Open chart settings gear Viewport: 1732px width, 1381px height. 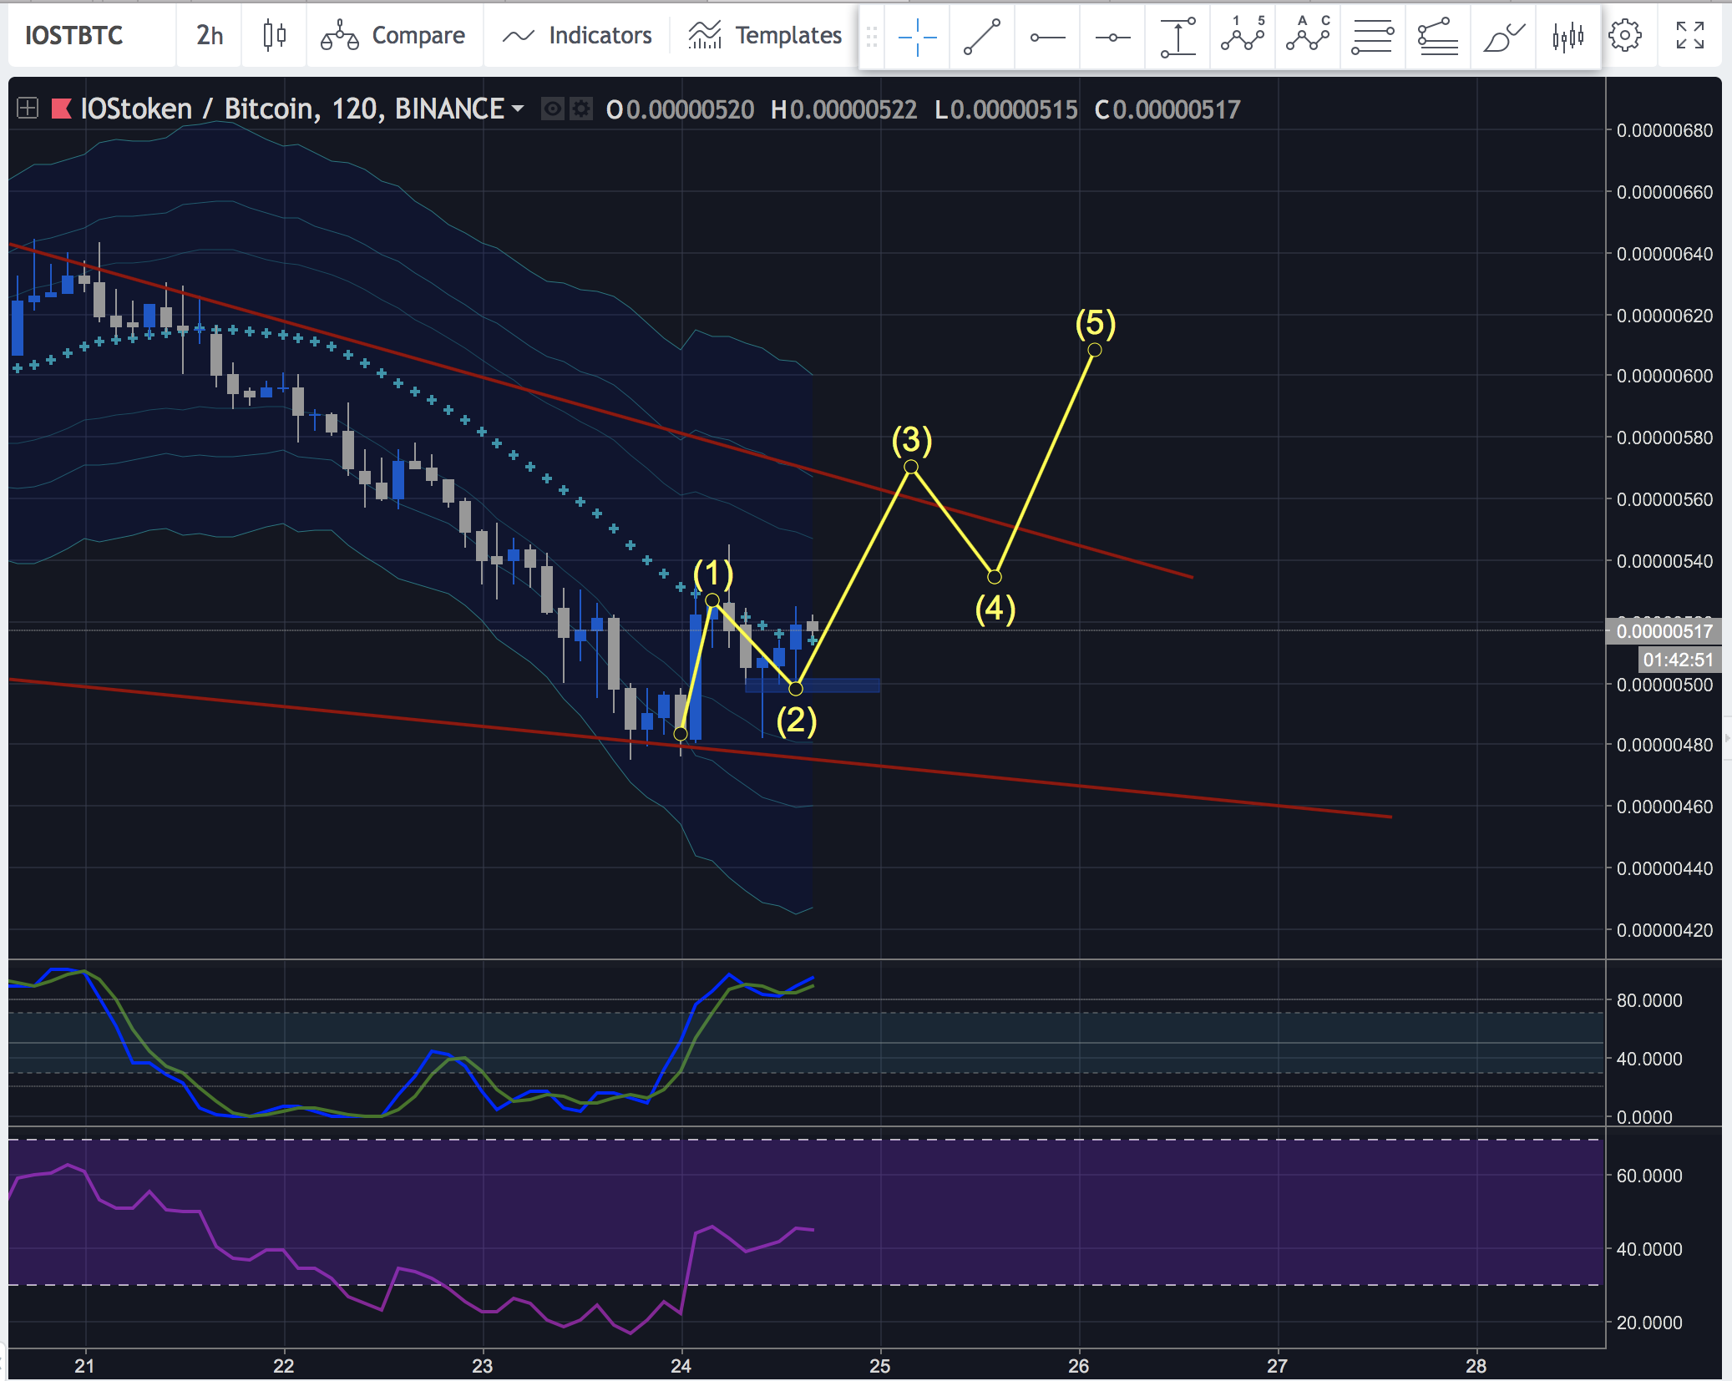pos(1625,36)
